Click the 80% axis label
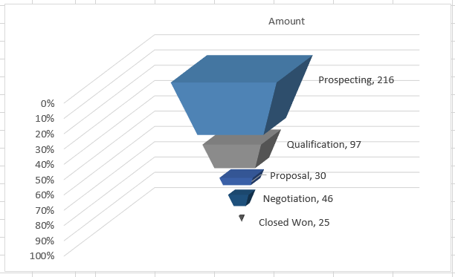The height and width of the screenshot is (277, 455). tap(45, 226)
